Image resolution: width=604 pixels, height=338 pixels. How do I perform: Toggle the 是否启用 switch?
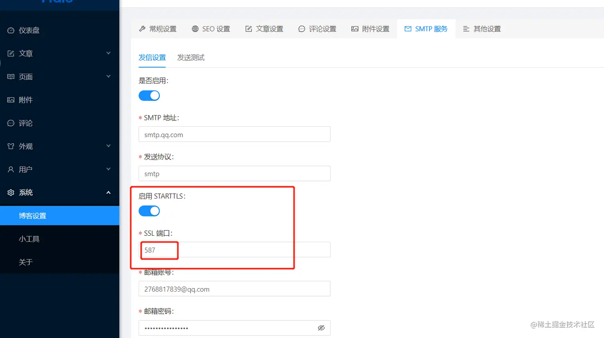pos(149,95)
